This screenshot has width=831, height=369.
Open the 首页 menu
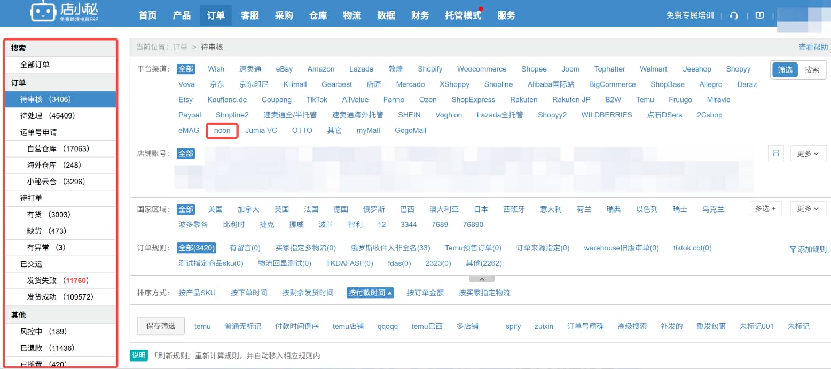(x=148, y=15)
